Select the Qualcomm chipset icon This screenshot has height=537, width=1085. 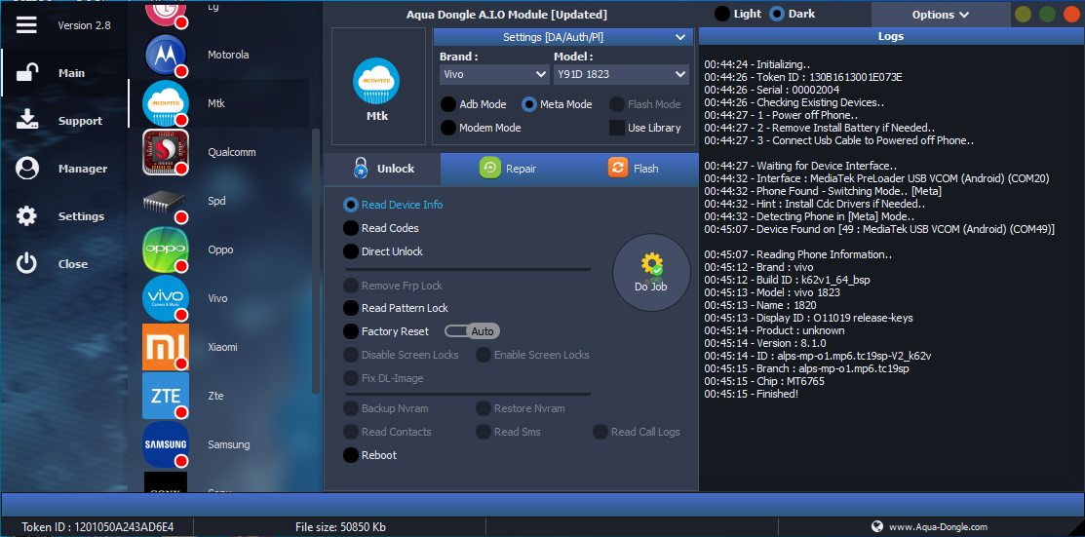166,153
